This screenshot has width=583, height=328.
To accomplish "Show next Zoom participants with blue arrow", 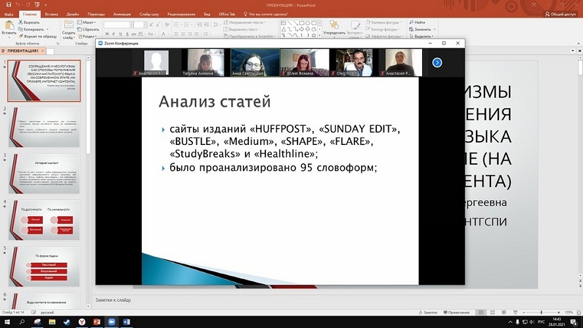I will [437, 62].
